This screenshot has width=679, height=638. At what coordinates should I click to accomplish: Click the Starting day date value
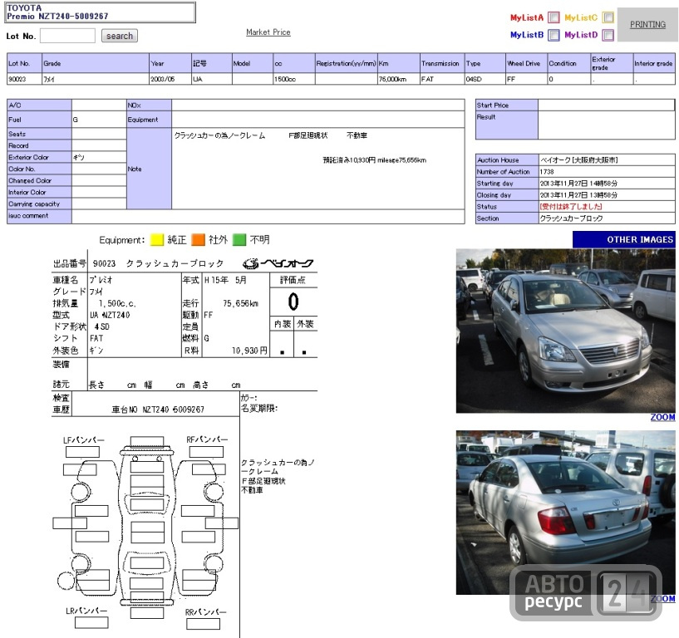pos(578,184)
